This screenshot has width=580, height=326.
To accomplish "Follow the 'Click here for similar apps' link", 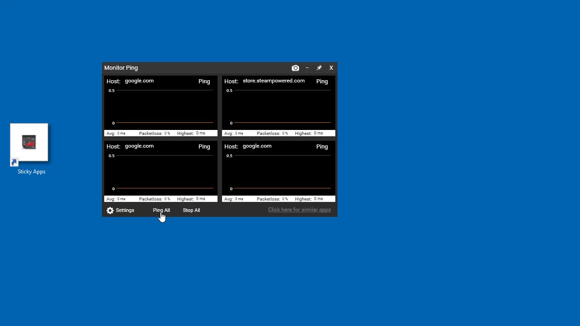I will pos(299,210).
